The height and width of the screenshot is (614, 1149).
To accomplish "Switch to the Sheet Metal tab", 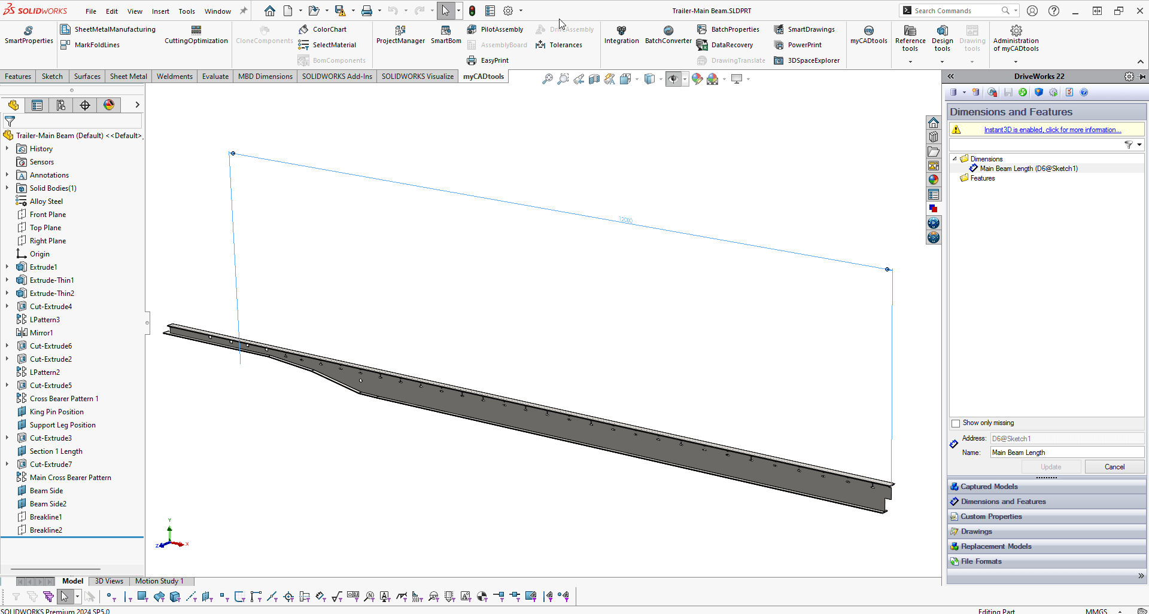I will (128, 77).
